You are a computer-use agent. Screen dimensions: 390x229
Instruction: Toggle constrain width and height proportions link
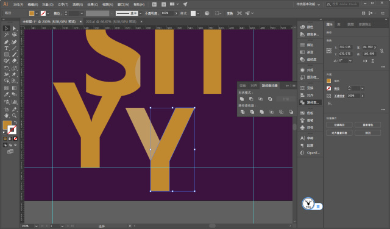click(x=382, y=51)
